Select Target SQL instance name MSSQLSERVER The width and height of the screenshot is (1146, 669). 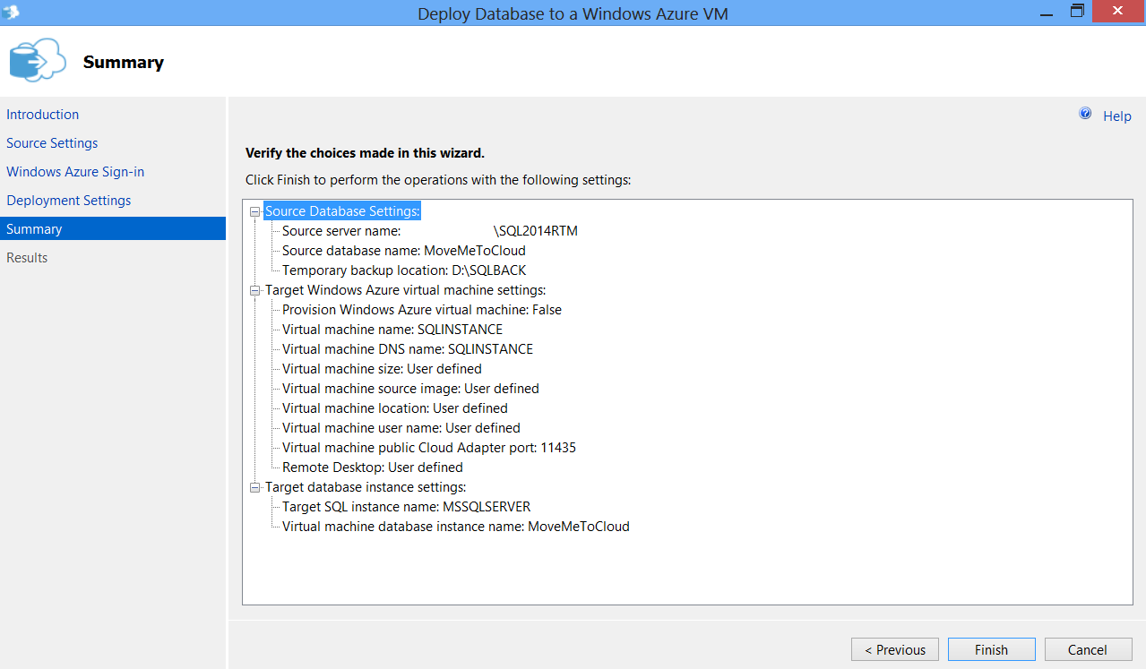click(406, 507)
